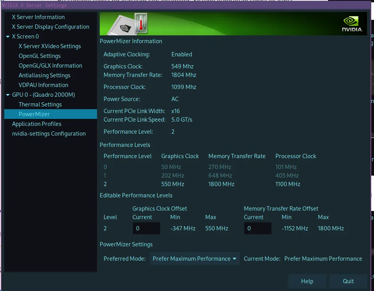374x291 pixels.
Task: Click the 101 MHz processor clock cell
Action: pos(286,167)
